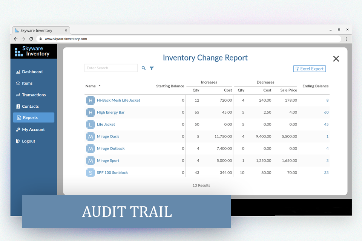Click the M avatar of Mirage Outback

90,148
